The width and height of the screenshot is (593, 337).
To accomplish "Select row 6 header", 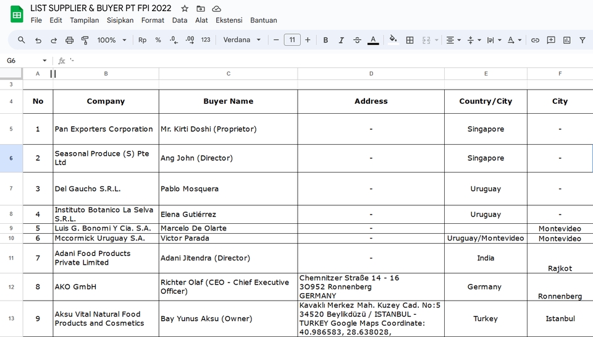I will [11, 158].
